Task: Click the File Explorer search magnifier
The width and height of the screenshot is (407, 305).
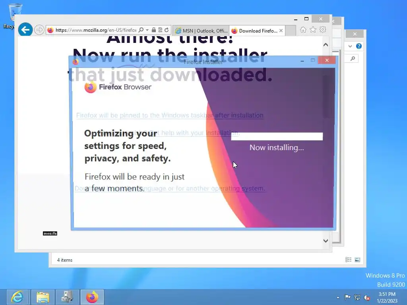Action: pyautogui.click(x=353, y=59)
